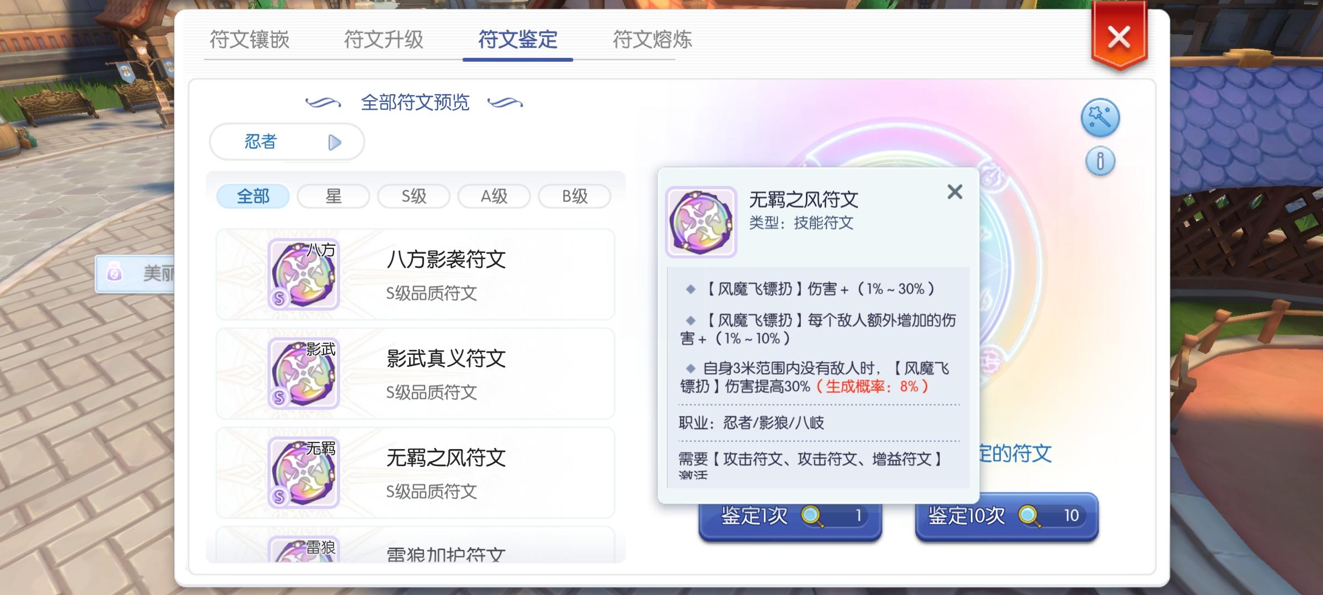Image resolution: width=1323 pixels, height=595 pixels.
Task: Click the 鉴定10次 button
Action: pyautogui.click(x=1007, y=517)
